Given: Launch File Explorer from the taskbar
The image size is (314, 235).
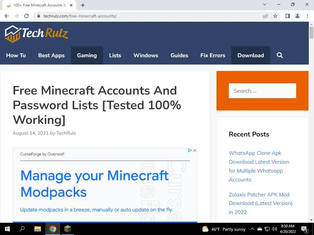Looking at the screenshot, I should (37, 229).
